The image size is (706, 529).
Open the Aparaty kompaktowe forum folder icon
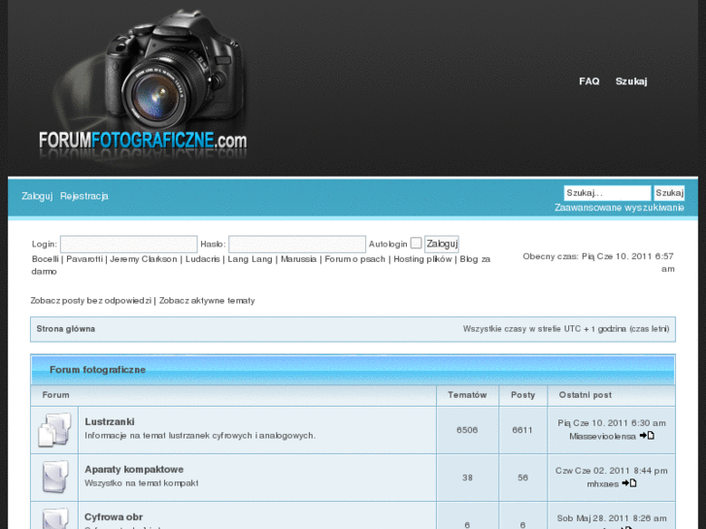click(54, 477)
